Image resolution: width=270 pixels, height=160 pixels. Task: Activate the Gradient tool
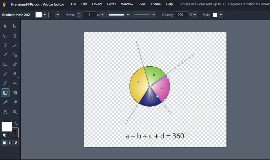pos(15,93)
